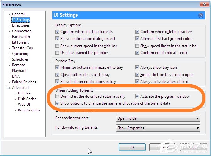Viewport: 211px width, 156px height.
Task: Open the Transfer Cap preferences page
Action: click(22, 48)
